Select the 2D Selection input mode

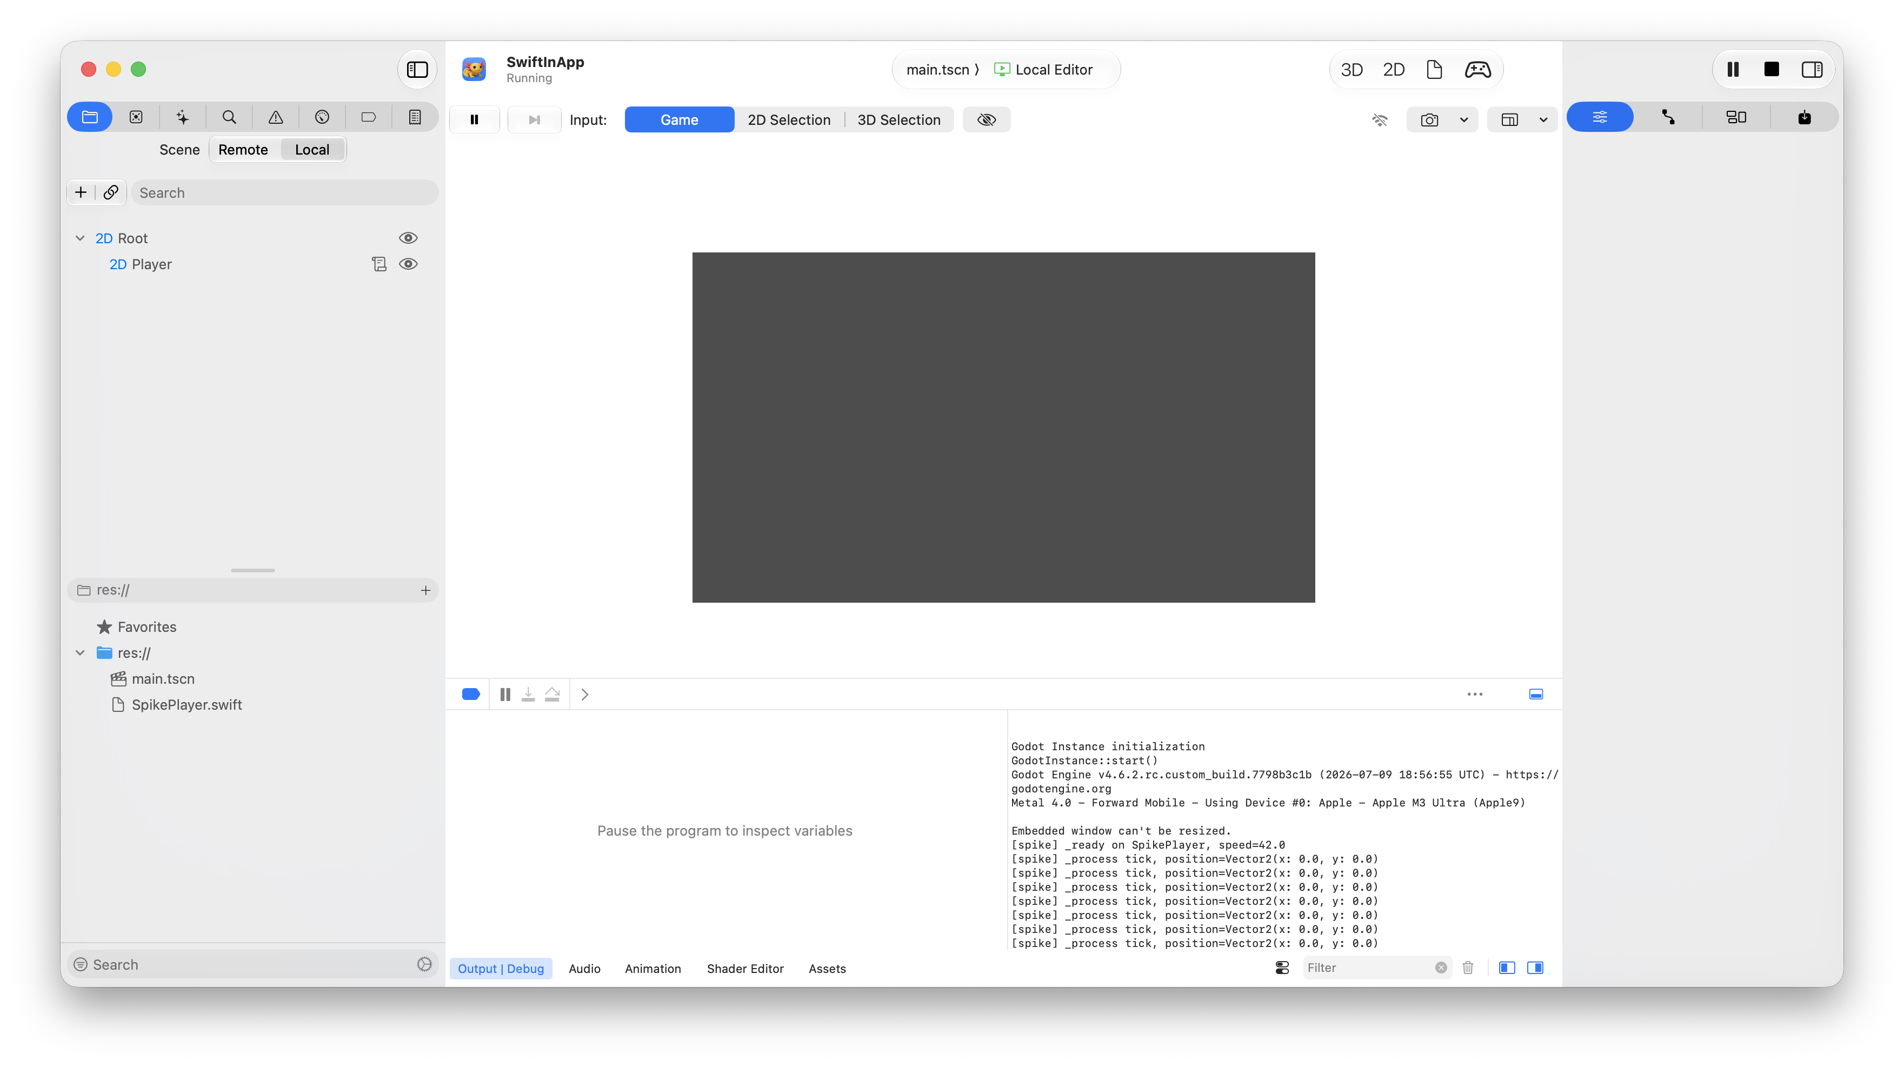789,119
